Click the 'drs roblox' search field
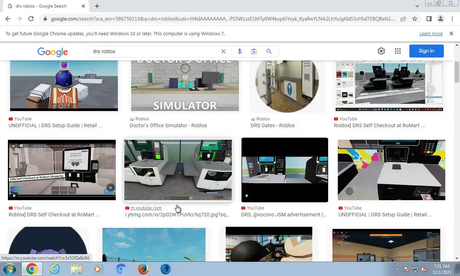This screenshot has height=276, width=460. tap(155, 51)
